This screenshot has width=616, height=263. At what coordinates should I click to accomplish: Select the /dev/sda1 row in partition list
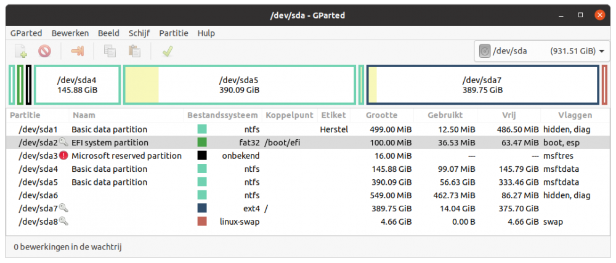[38, 129]
